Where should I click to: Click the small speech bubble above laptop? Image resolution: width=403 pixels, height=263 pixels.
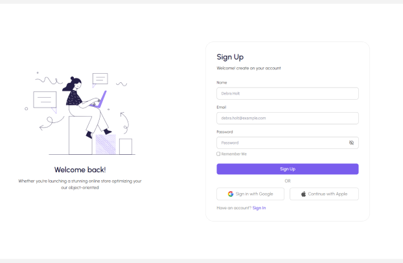(100, 80)
